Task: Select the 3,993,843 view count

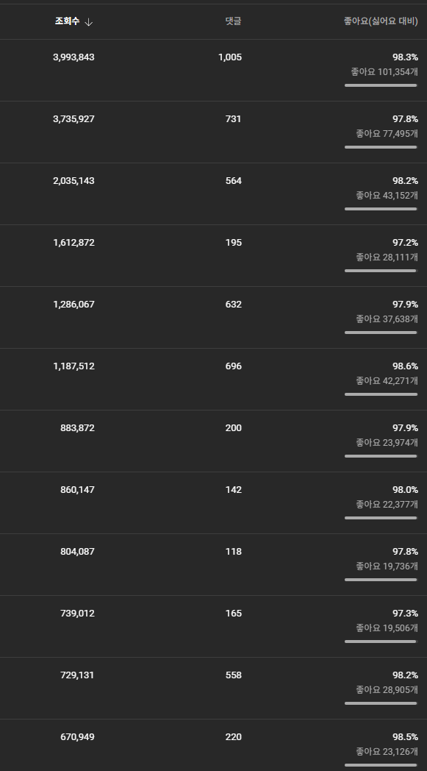Action: [x=73, y=57]
